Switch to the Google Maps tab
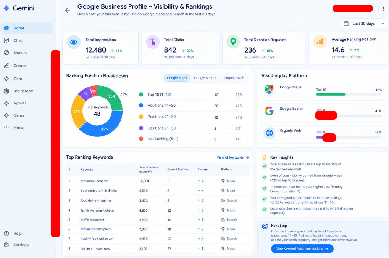 [x=177, y=78]
